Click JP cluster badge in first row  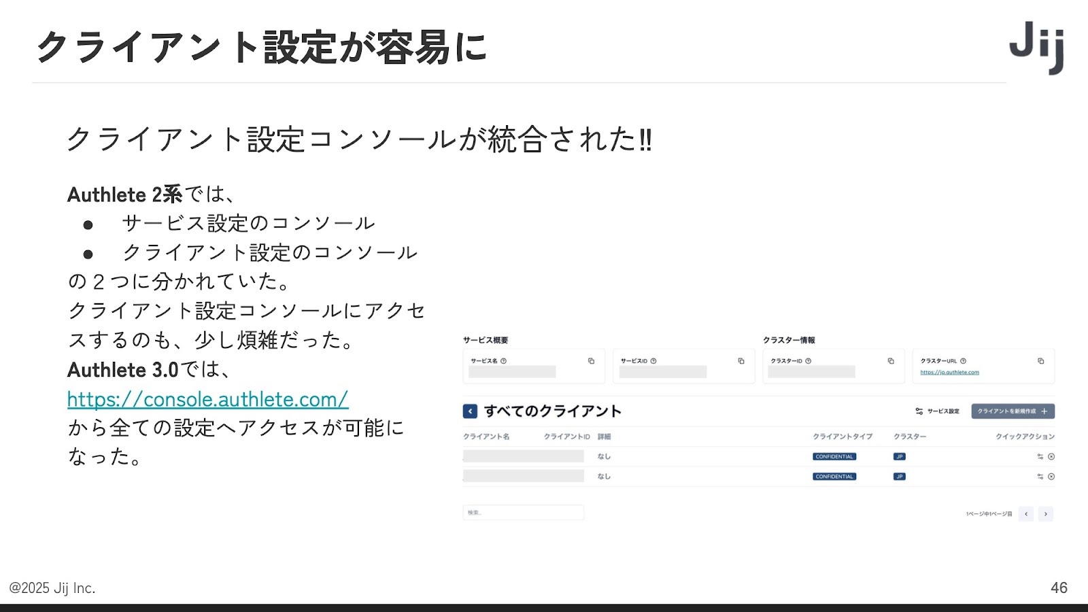[x=900, y=457]
